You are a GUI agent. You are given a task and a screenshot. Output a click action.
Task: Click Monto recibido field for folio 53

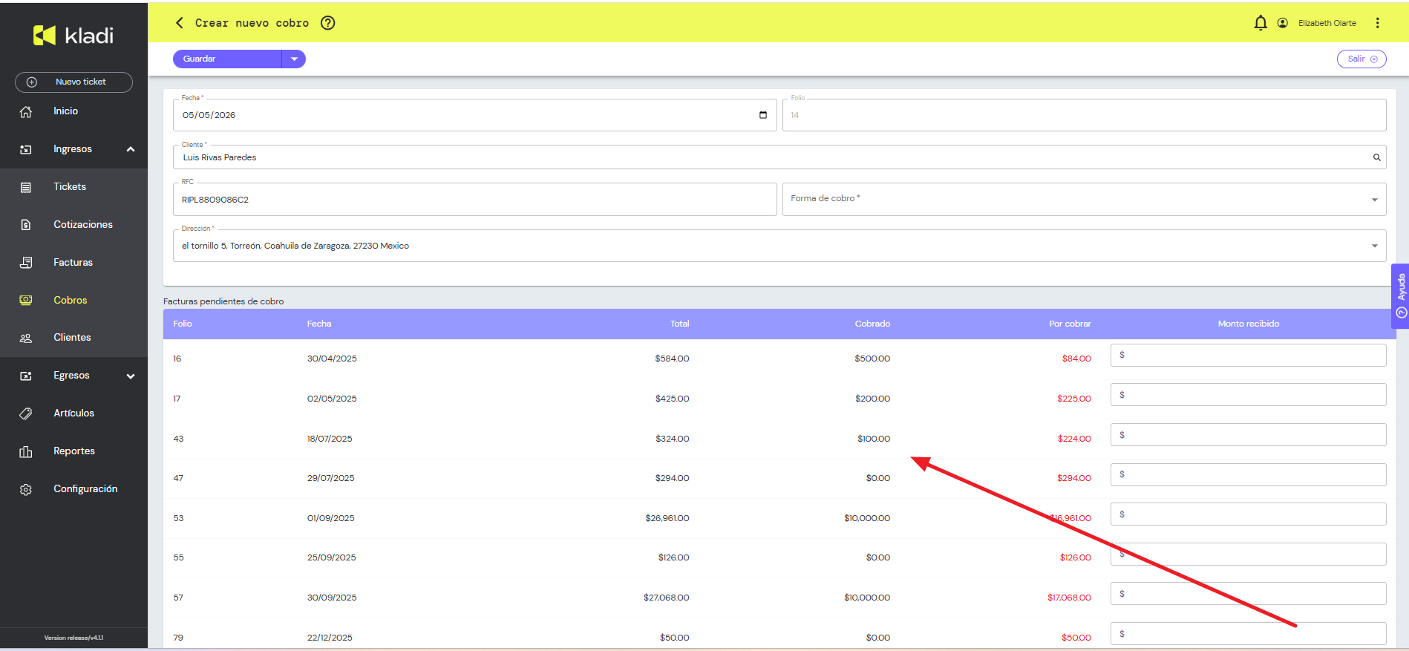coord(1248,514)
